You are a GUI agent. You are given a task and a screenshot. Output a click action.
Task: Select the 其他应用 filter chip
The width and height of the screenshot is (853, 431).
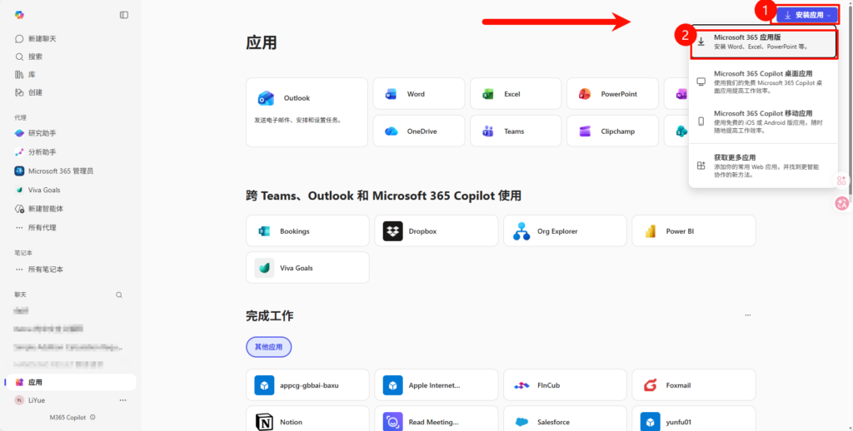click(x=268, y=347)
